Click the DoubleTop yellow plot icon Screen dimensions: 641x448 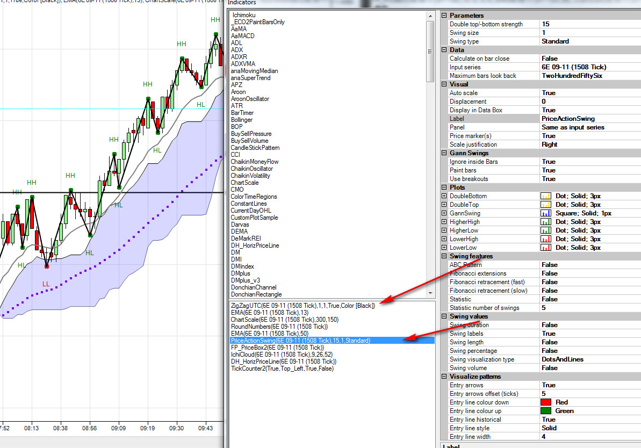(x=546, y=204)
